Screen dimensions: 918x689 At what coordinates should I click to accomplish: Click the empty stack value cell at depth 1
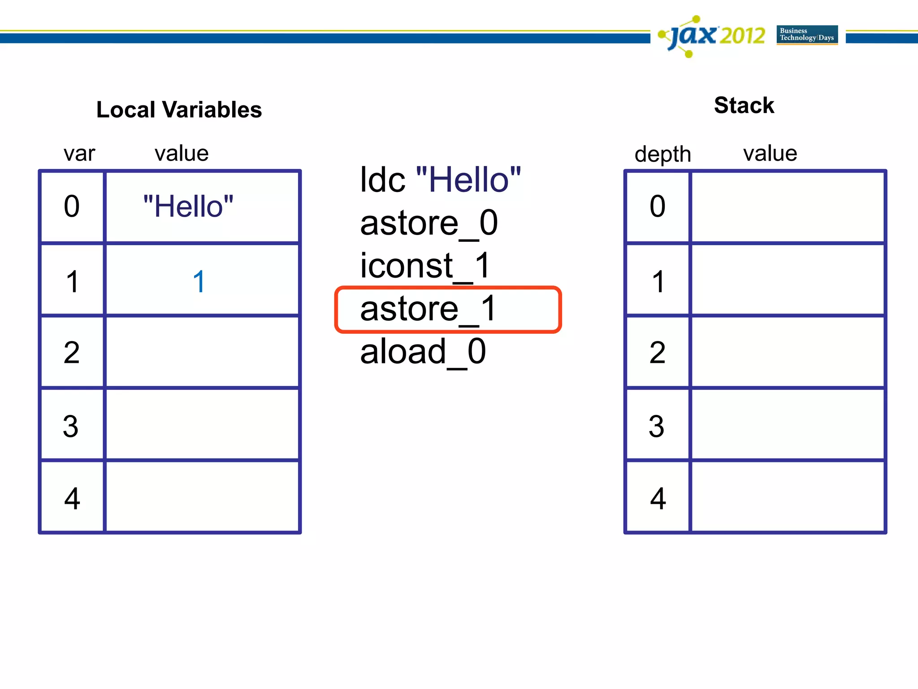point(788,280)
